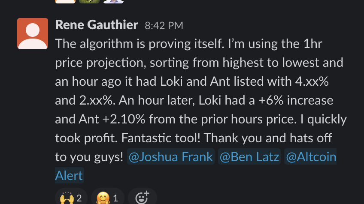Click the @Altcoin Alert mention
The height and width of the screenshot is (204, 364).
point(310,157)
